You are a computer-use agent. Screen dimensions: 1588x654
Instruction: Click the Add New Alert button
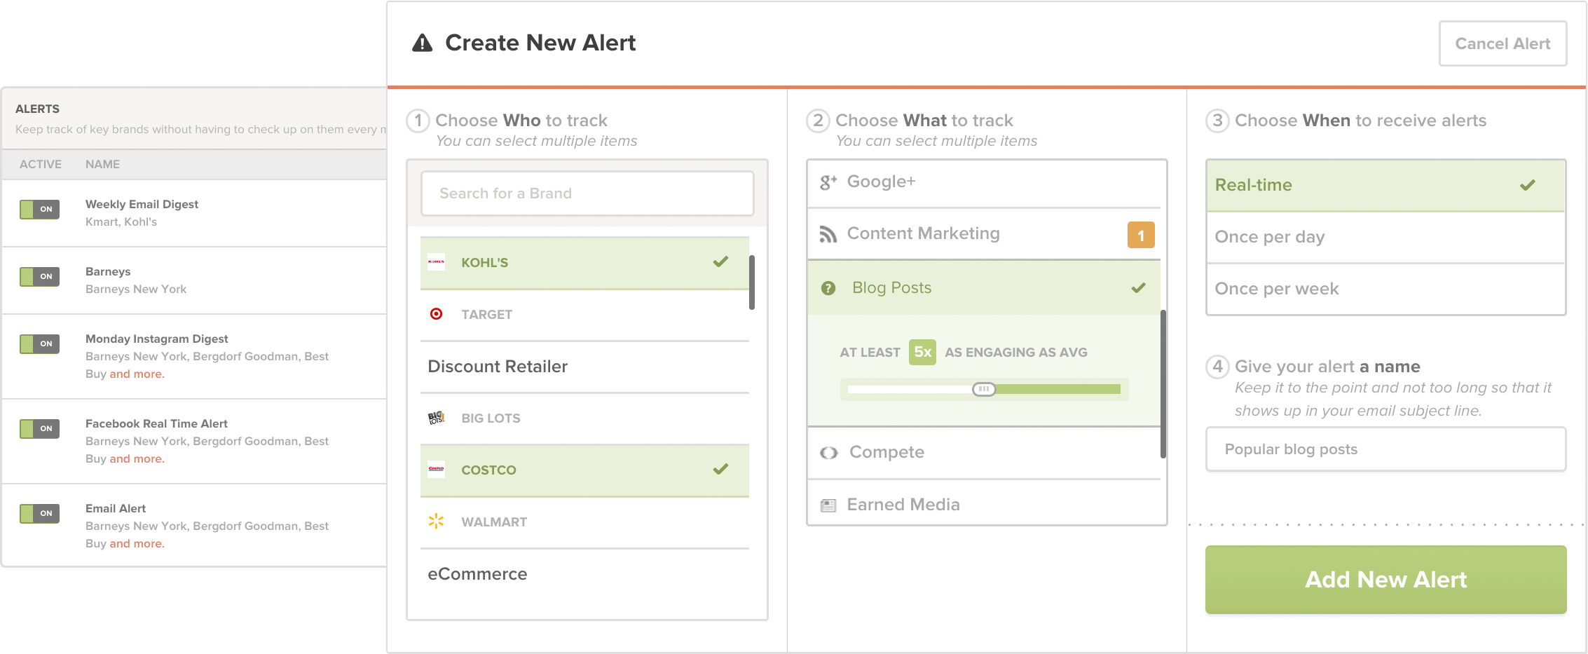pos(1385,580)
